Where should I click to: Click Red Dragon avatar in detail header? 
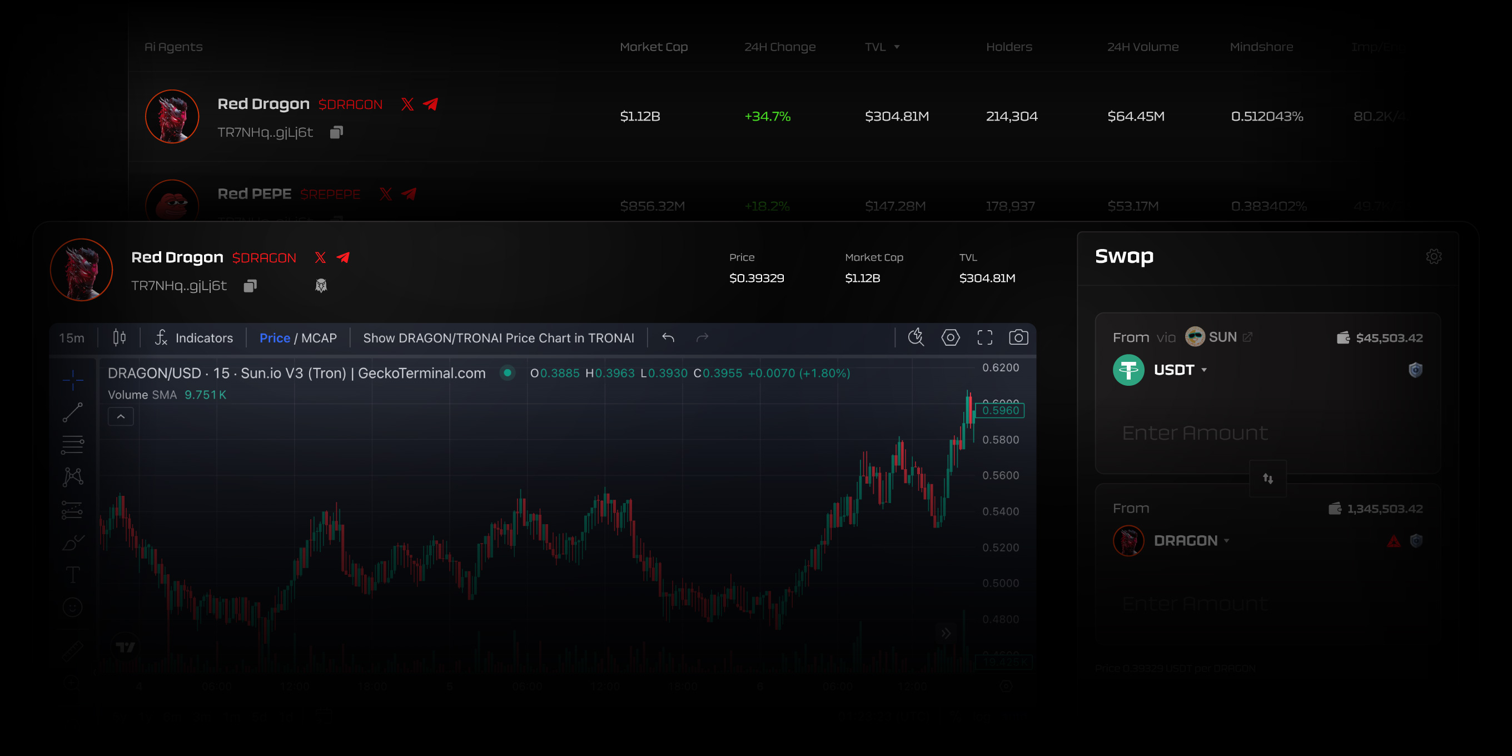pos(81,270)
